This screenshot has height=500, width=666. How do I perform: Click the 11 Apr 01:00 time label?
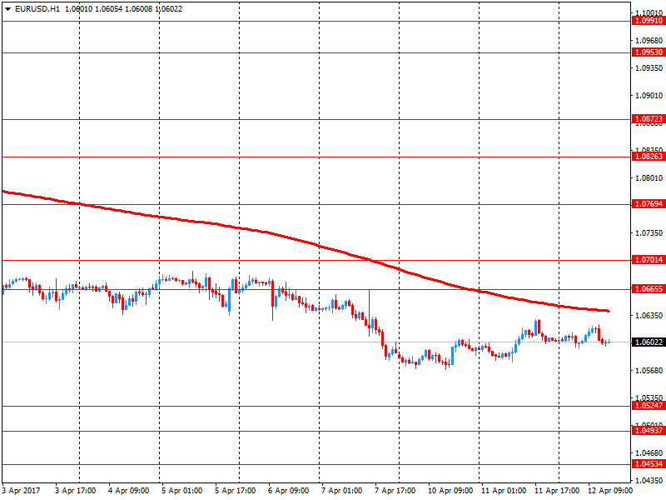504,491
